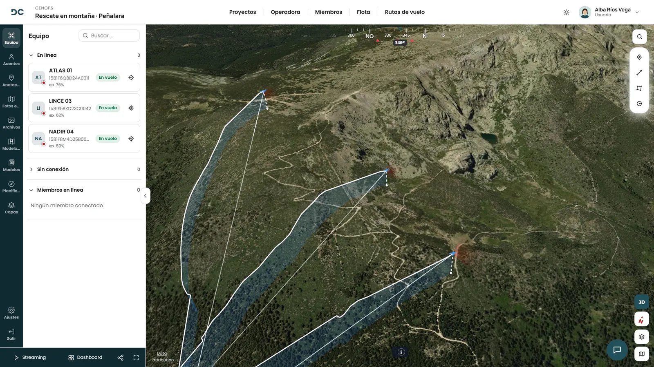Collapse the Miembros en línea group
The width and height of the screenshot is (654, 367).
(x=31, y=190)
